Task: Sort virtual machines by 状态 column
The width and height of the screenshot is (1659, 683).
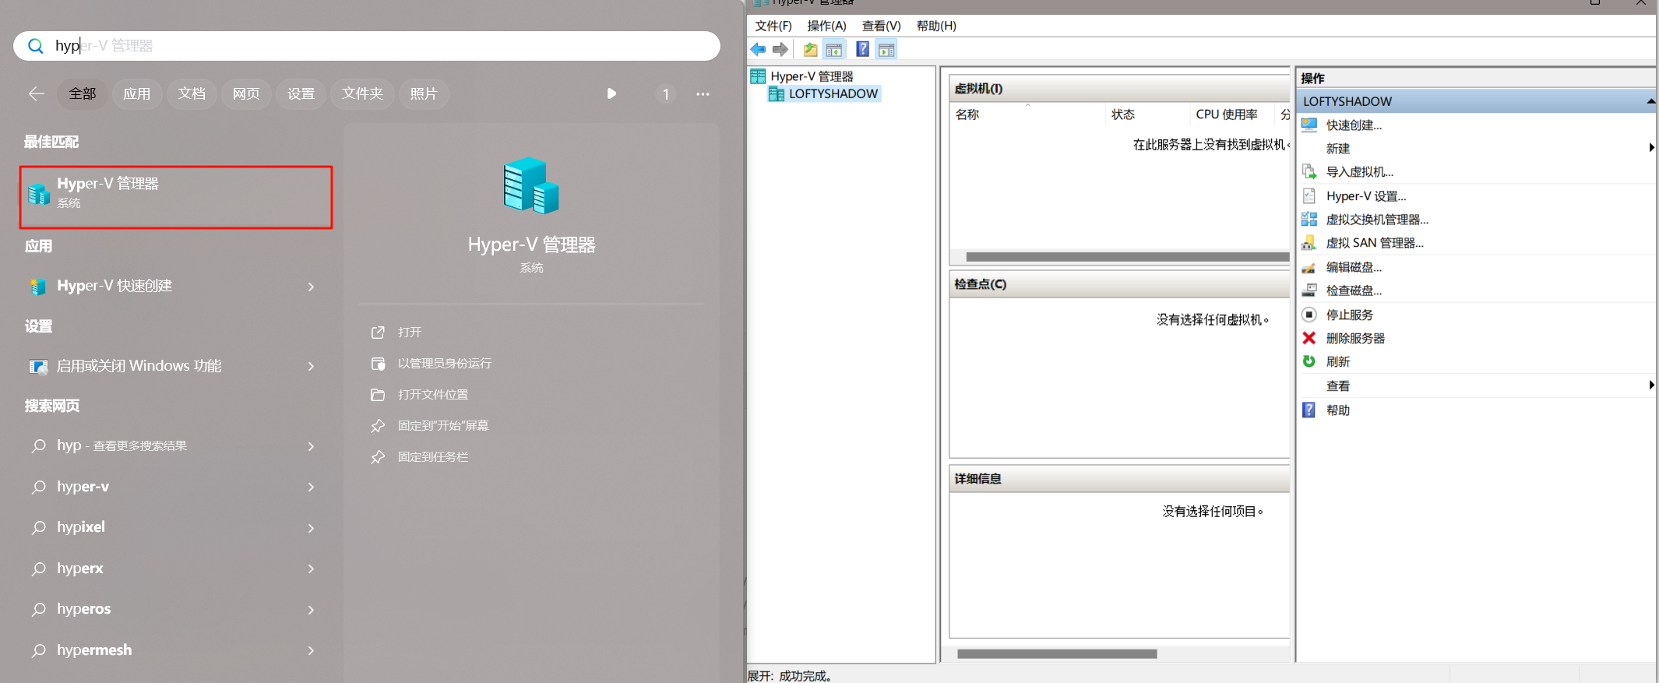Action: pyautogui.click(x=1147, y=114)
